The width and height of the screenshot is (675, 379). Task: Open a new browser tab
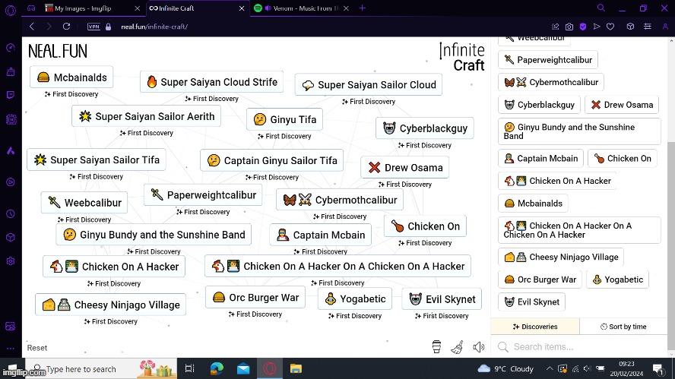click(363, 8)
